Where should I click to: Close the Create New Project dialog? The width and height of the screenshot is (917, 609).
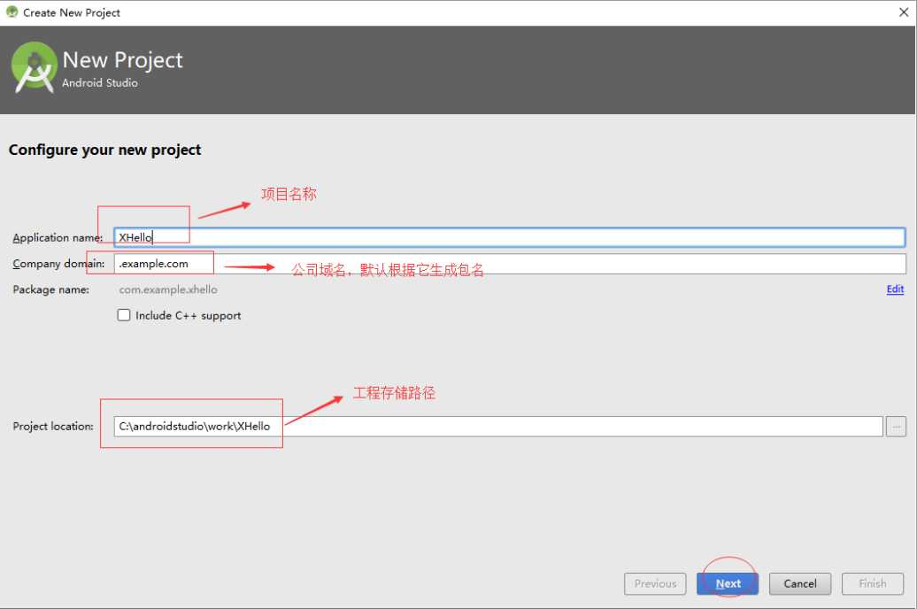point(904,12)
